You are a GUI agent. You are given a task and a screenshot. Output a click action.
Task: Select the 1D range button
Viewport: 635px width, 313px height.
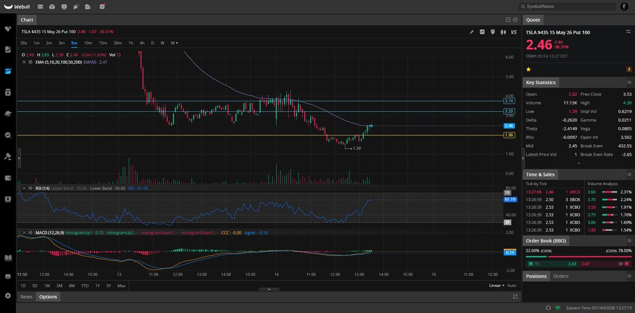23,285
